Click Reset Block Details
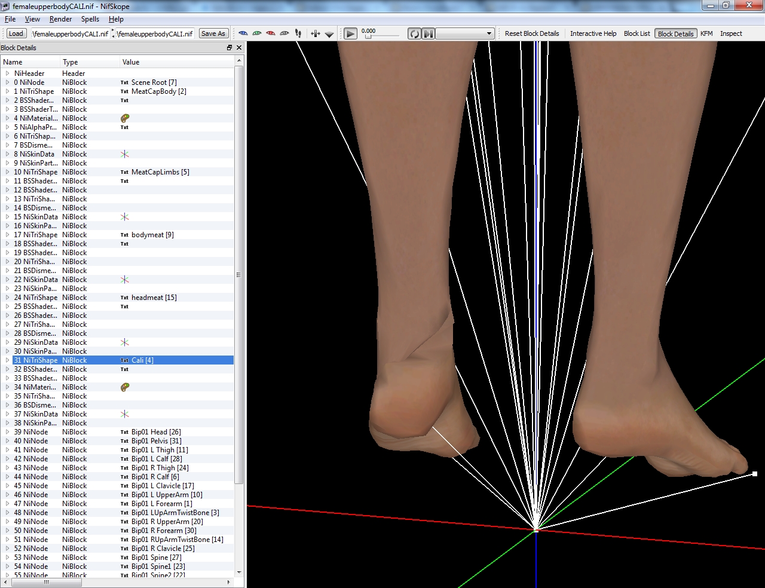This screenshot has width=765, height=588. pos(532,33)
